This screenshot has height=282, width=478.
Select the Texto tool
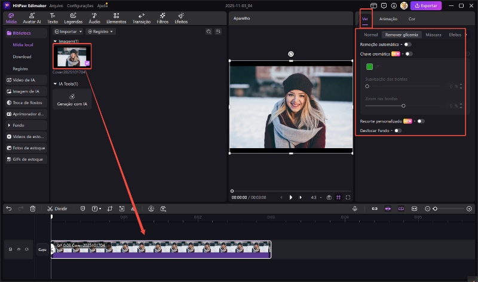pyautogui.click(x=53, y=19)
